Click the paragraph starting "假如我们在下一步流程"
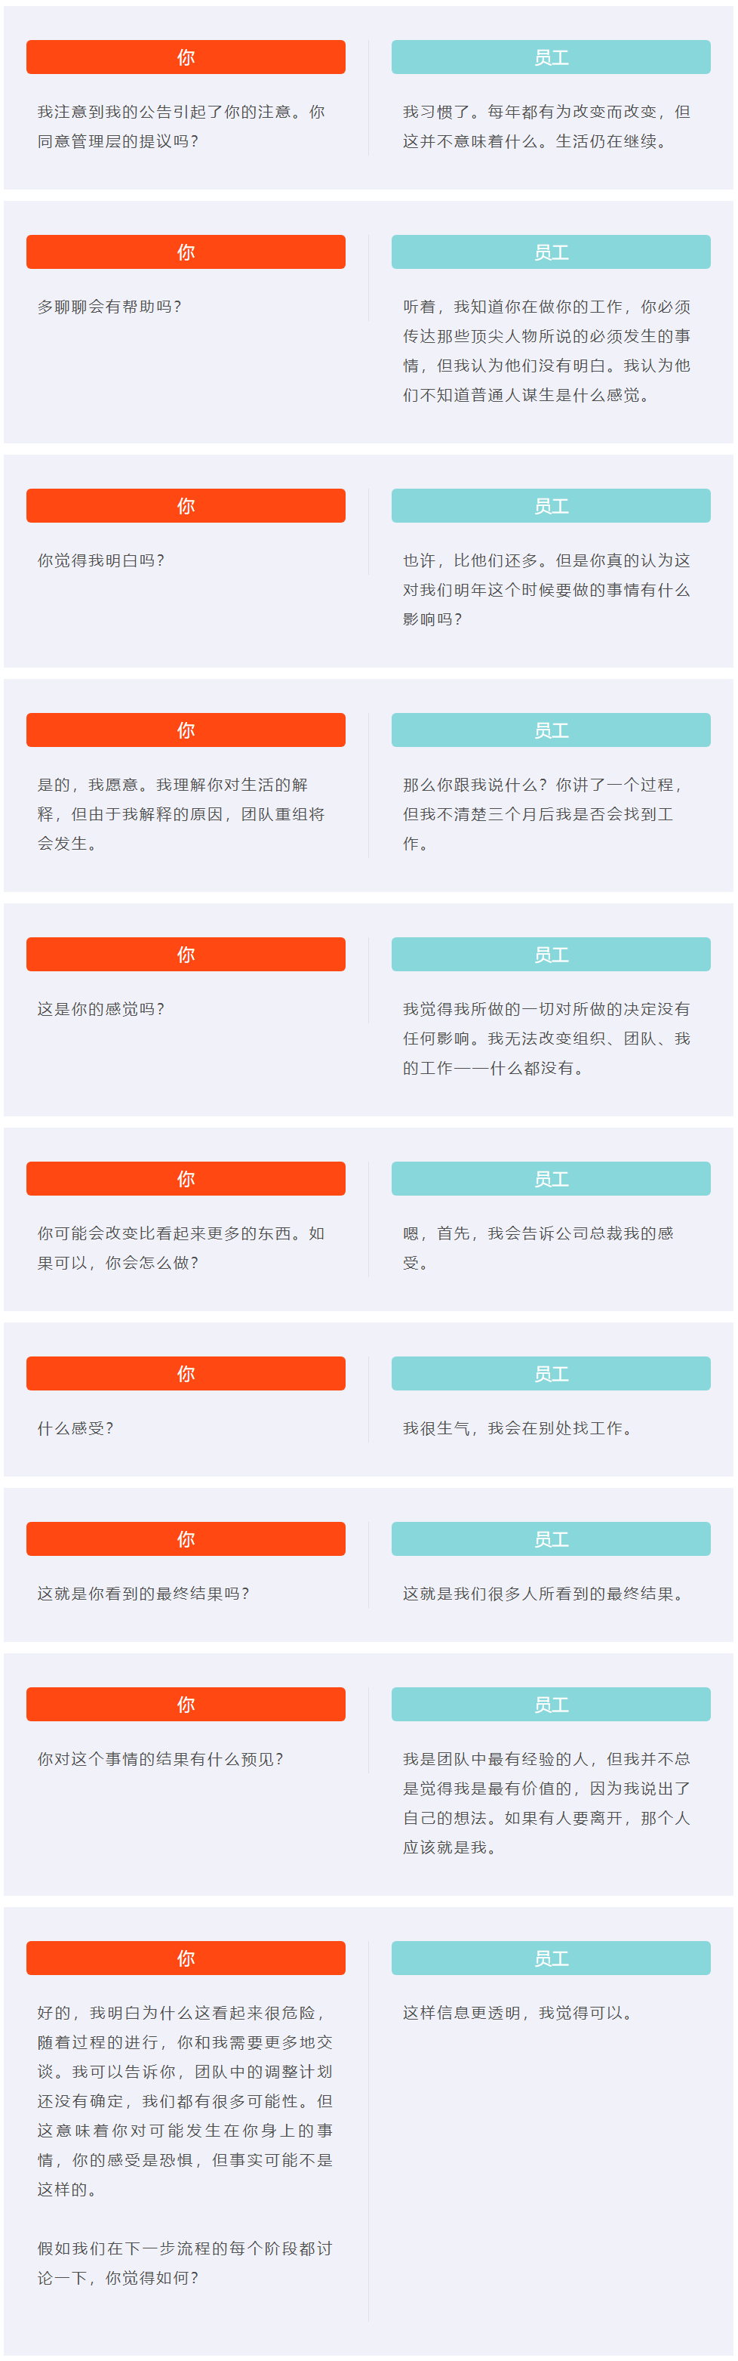Viewport: 738px width, 2361px height. coord(183,2263)
